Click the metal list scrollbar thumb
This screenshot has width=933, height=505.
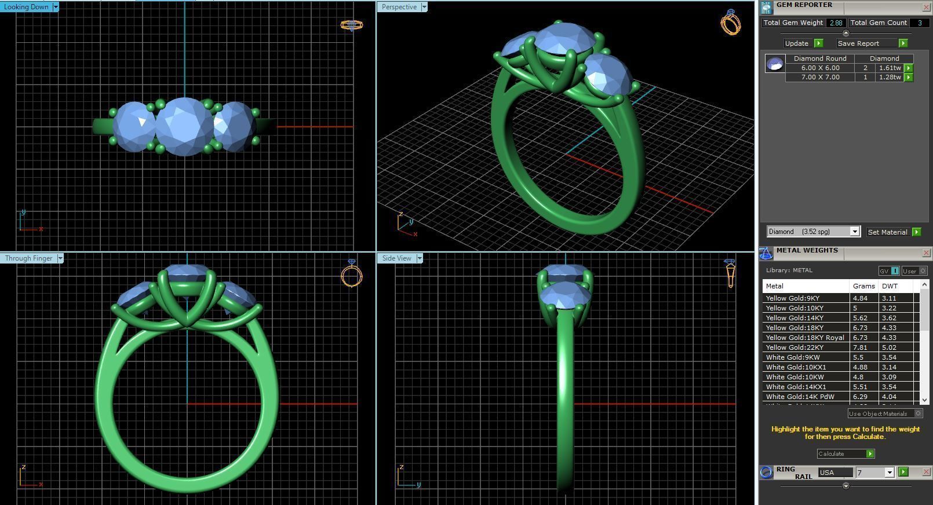point(924,310)
